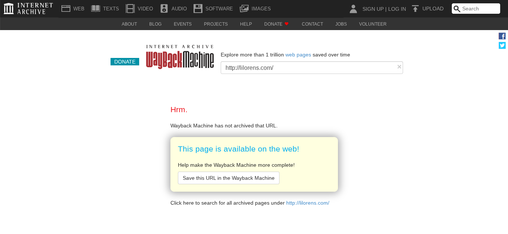The image size is (508, 234).
Task: Click the teal DONATE button
Action: [125, 62]
